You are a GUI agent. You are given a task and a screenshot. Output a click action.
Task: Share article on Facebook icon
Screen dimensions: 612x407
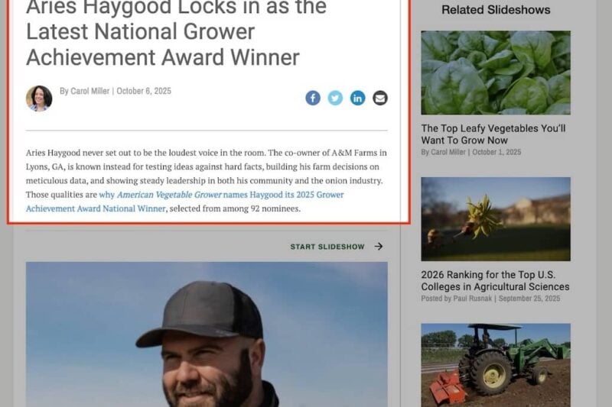point(313,98)
